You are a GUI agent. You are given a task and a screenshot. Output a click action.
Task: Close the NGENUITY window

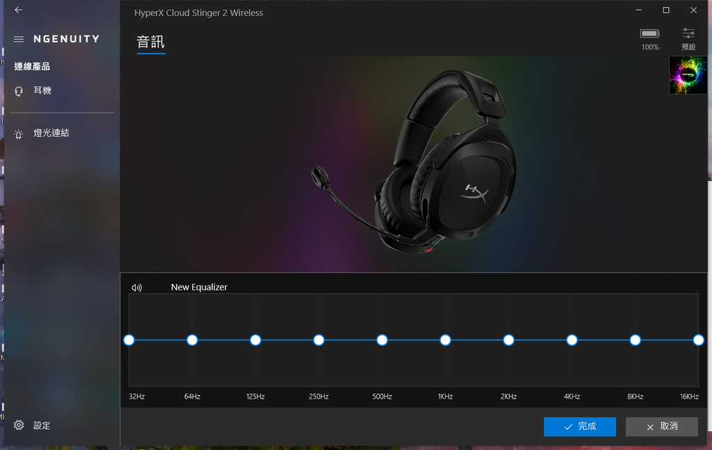[693, 10]
